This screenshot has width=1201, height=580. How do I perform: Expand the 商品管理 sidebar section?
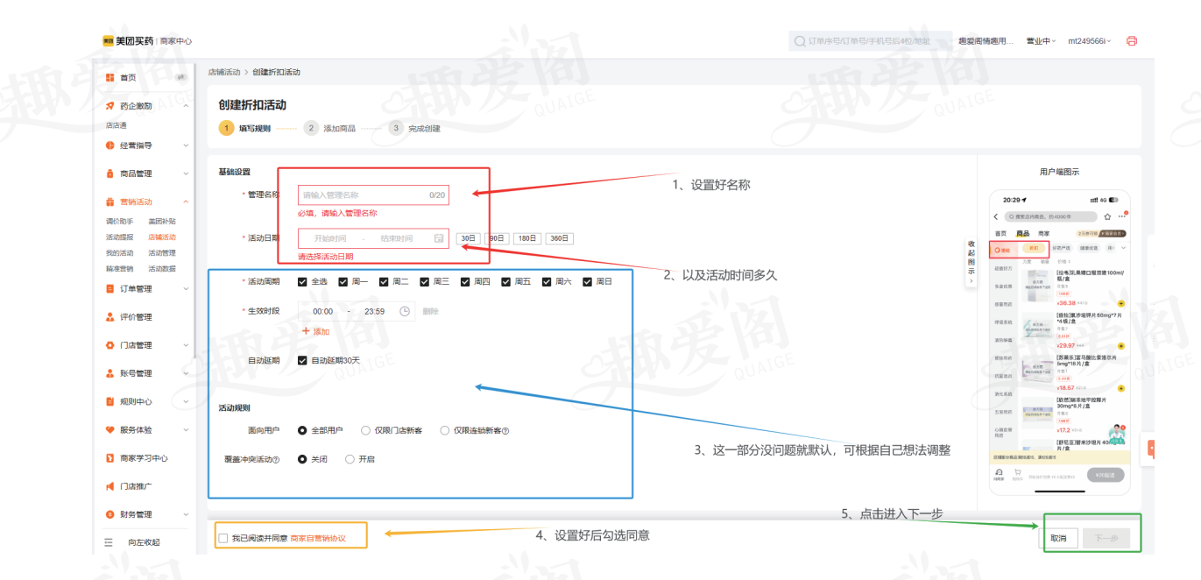[x=185, y=173]
